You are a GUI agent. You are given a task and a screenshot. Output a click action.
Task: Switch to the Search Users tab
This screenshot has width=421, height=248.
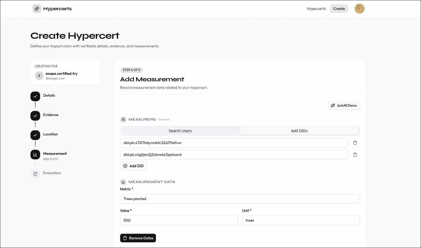[180, 131]
